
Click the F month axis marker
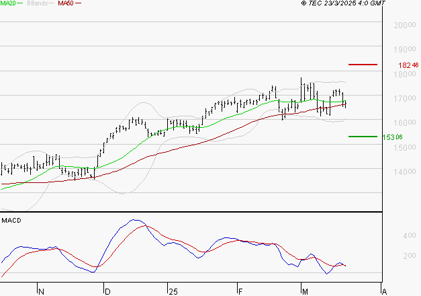click(x=240, y=292)
